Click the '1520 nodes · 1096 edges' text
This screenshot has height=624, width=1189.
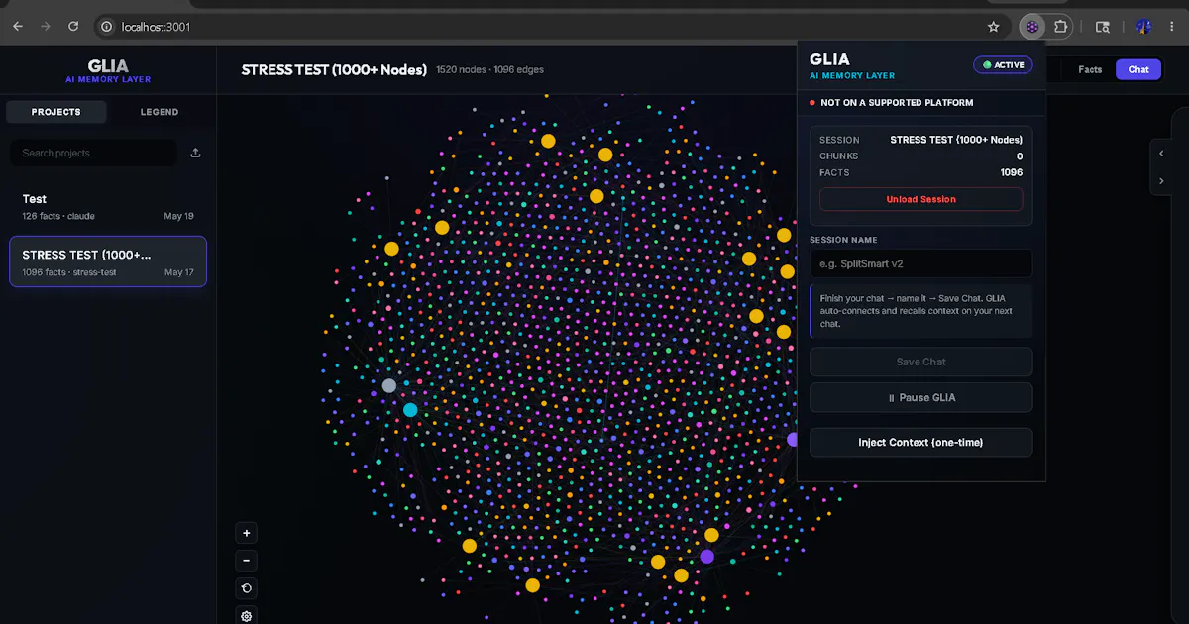[x=489, y=69]
